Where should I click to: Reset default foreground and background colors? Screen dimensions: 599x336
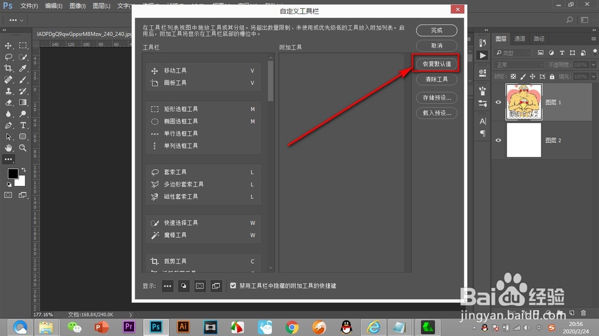point(9,185)
